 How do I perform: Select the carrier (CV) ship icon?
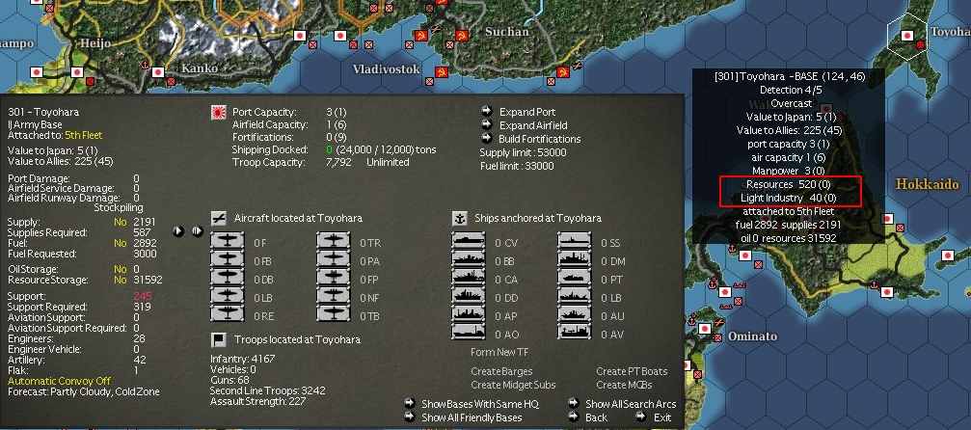tap(469, 242)
